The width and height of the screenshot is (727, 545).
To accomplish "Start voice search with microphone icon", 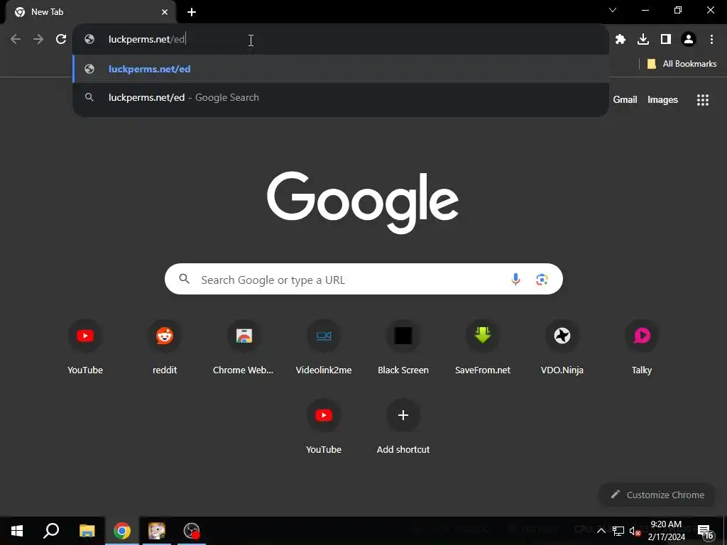I will tap(515, 279).
